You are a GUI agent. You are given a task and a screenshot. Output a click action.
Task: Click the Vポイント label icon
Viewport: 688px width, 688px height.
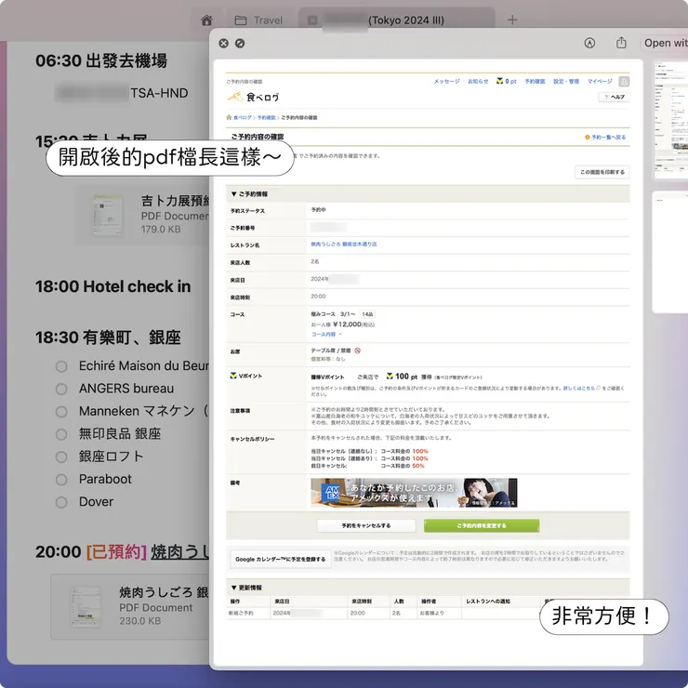click(x=233, y=376)
